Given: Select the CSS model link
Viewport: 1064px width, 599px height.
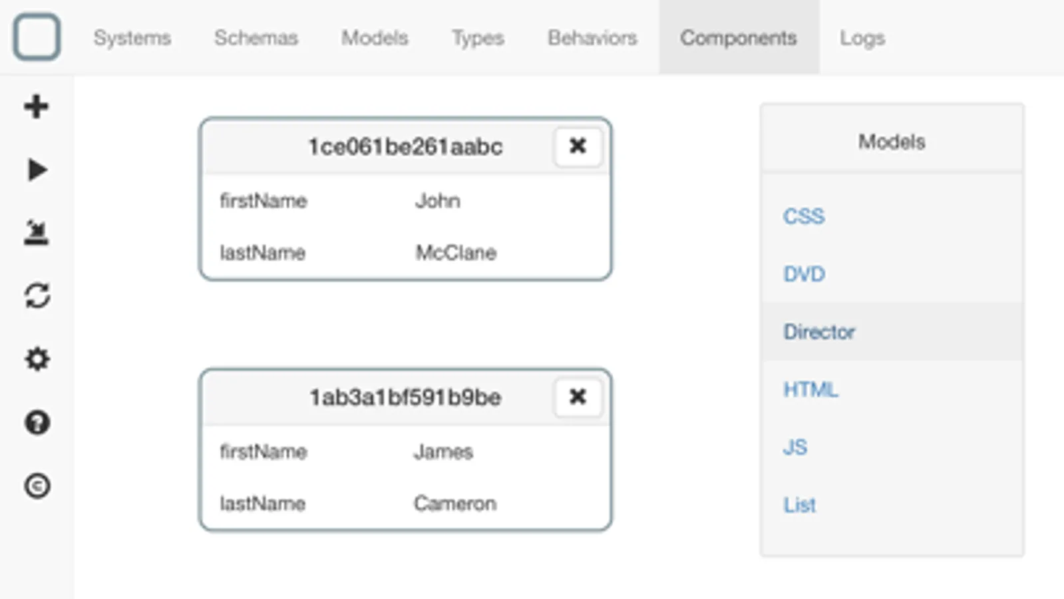Looking at the screenshot, I should click(804, 216).
